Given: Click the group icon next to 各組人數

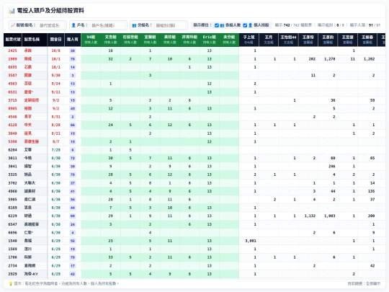Looking at the screenshot, I should tap(222, 25).
